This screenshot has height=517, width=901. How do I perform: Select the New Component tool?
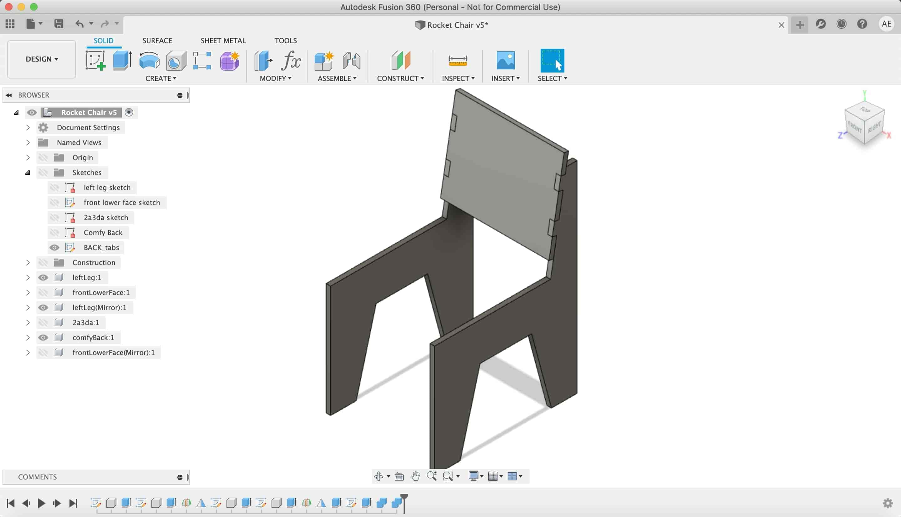click(324, 60)
